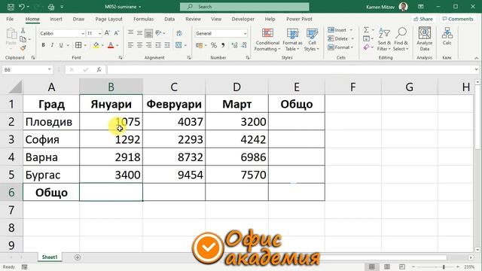This screenshot has width=482, height=271.
Task: Toggle Bold formatting
Action: 44,45
